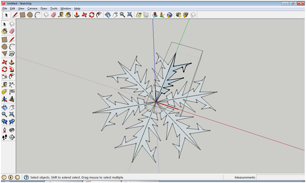
Task: Activate the Push/Pull tool in top toolbar
Action: click(x=77, y=15)
